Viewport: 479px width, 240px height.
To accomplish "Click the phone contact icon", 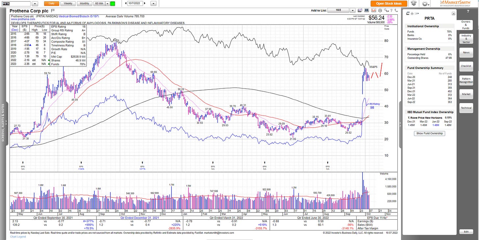I will click(396, 11).
